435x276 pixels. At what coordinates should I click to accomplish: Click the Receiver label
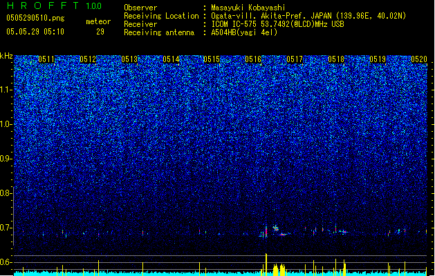click(x=140, y=24)
